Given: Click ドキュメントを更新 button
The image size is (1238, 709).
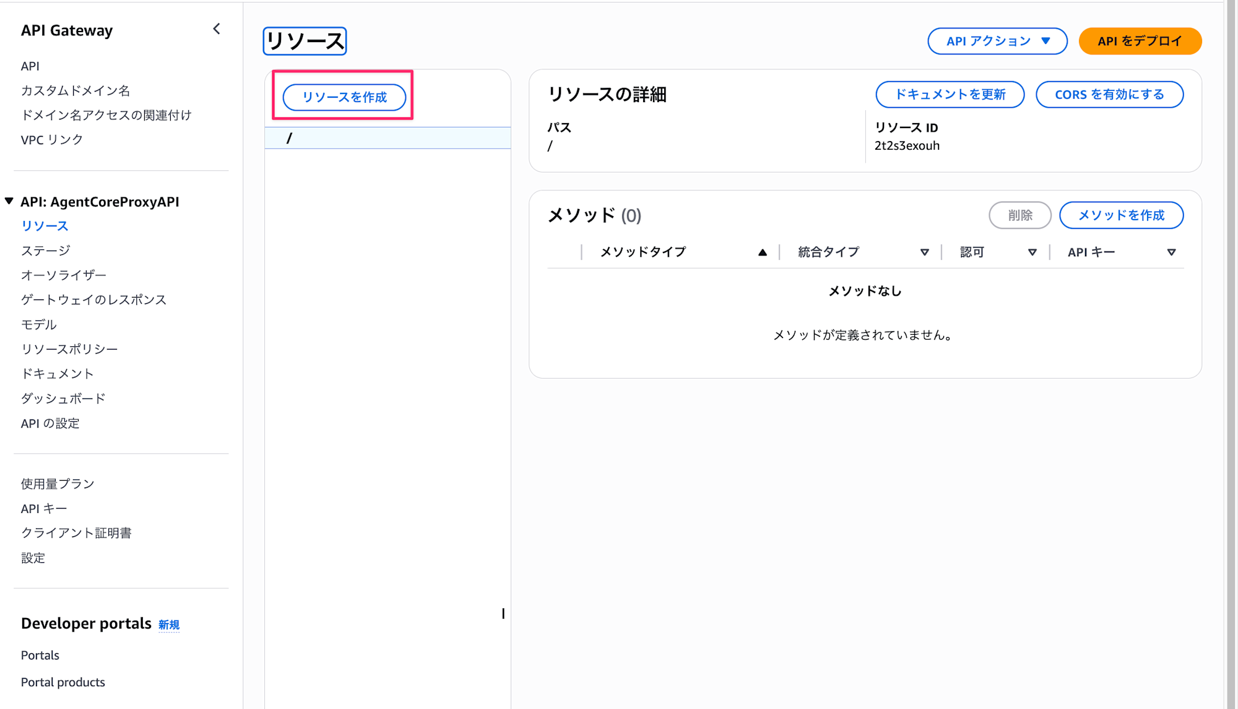Looking at the screenshot, I should coord(950,95).
